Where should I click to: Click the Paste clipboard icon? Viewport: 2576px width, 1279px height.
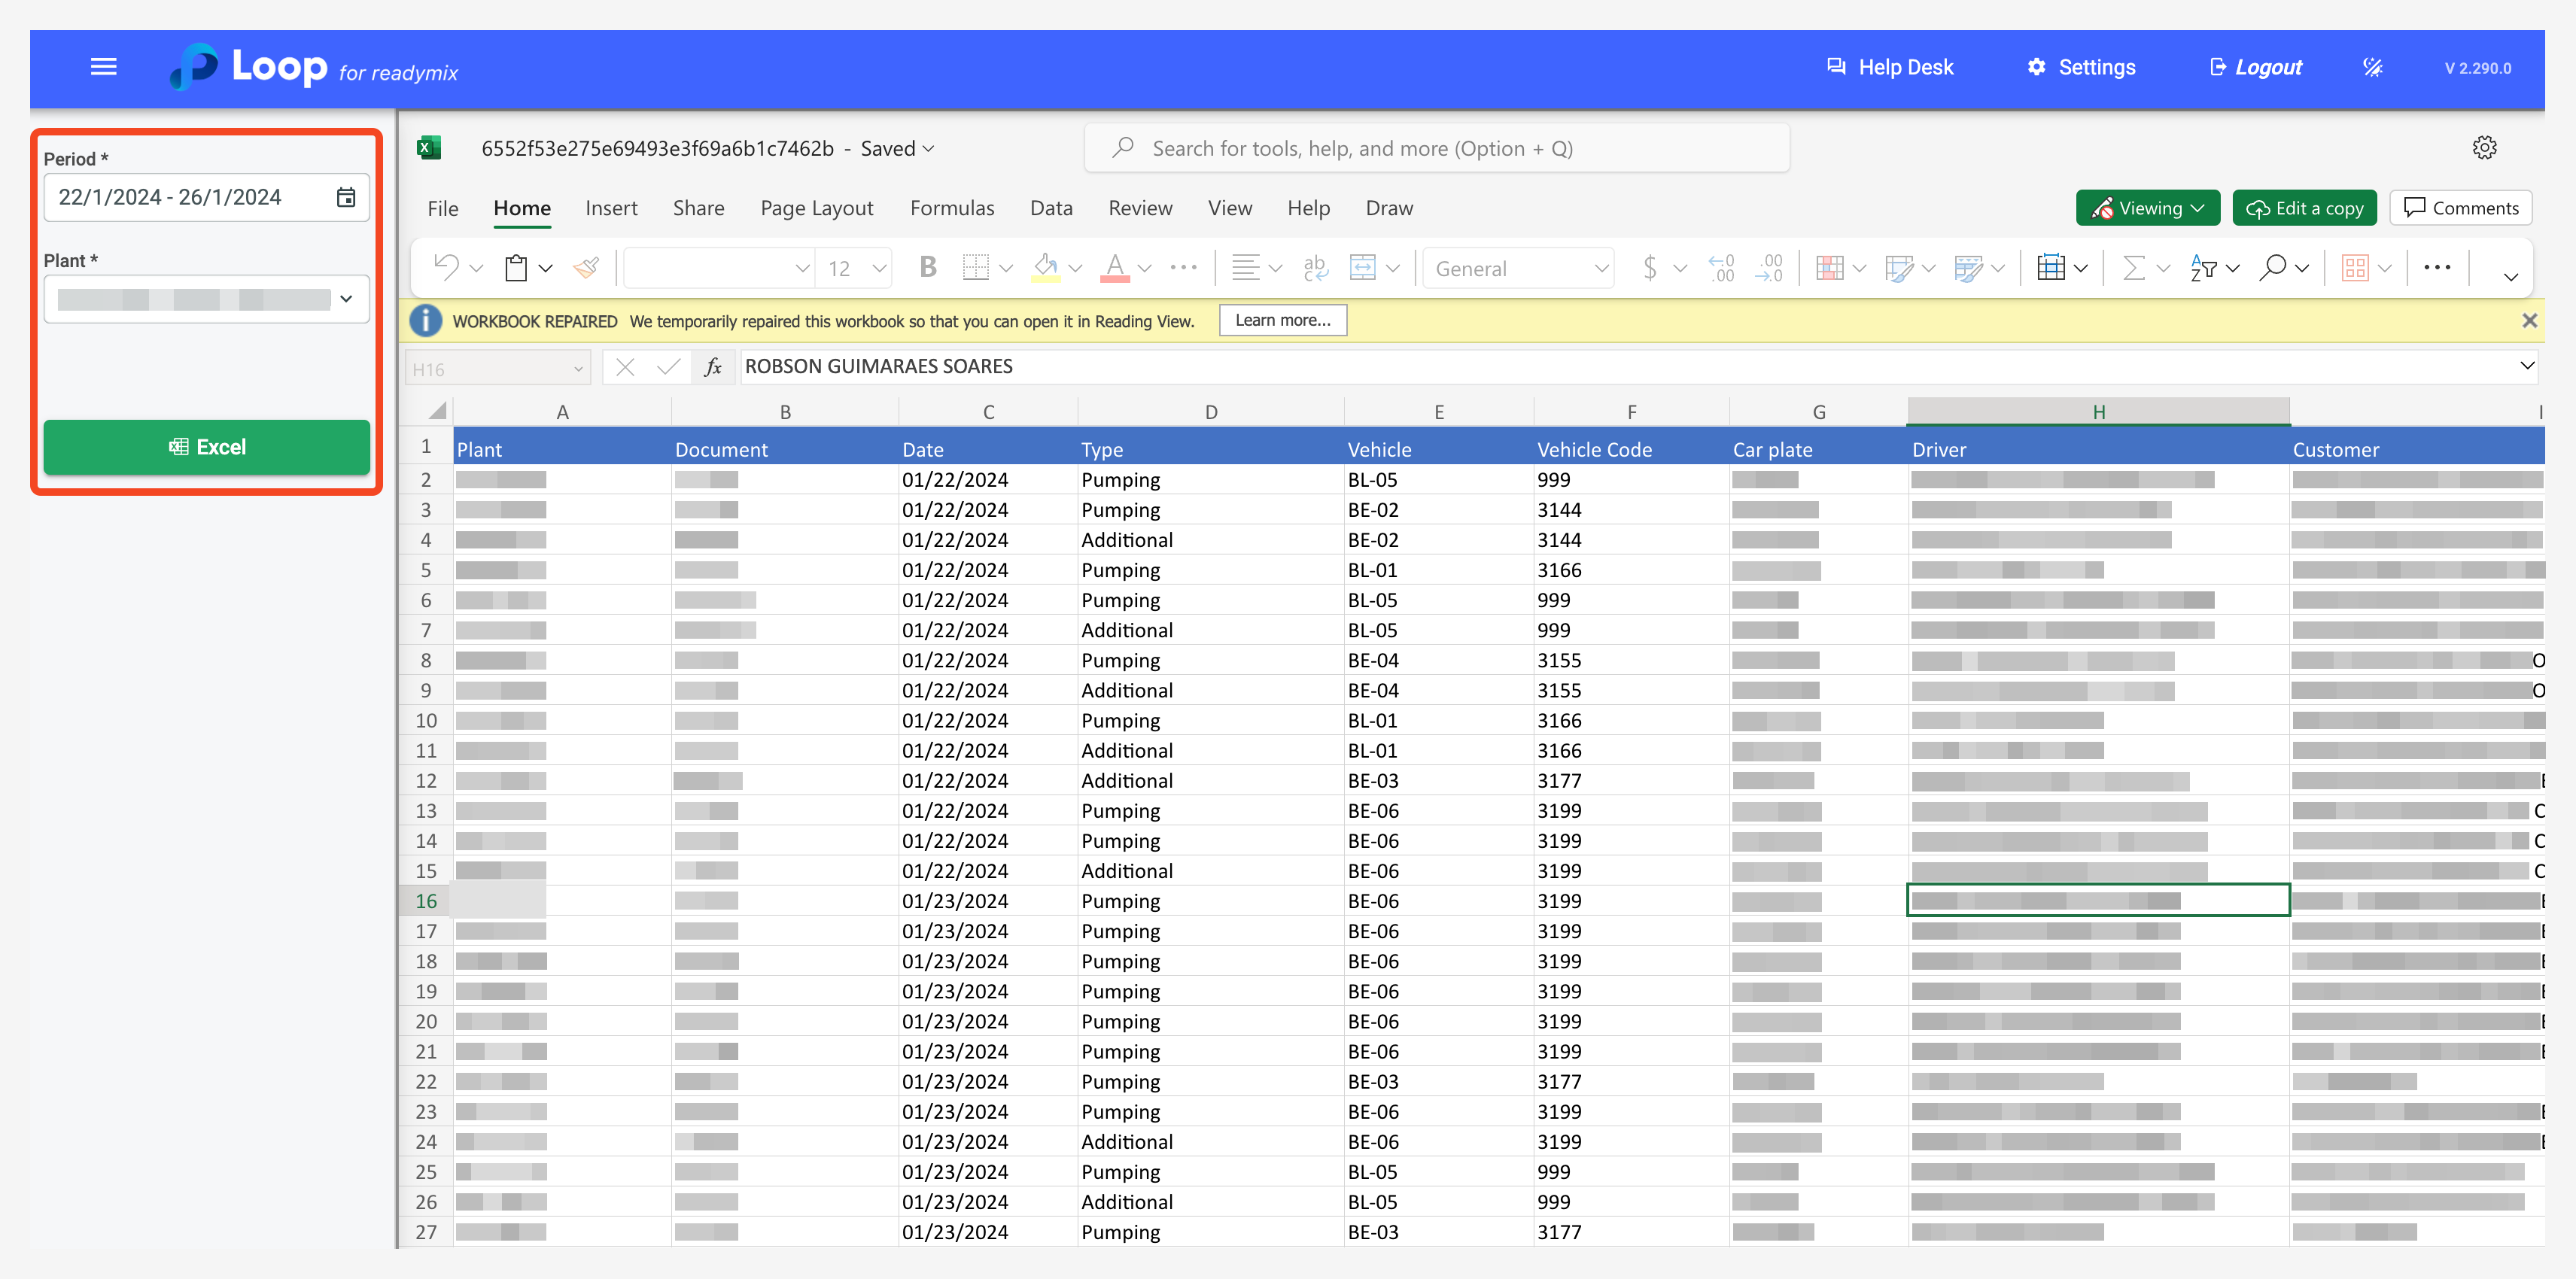516,268
